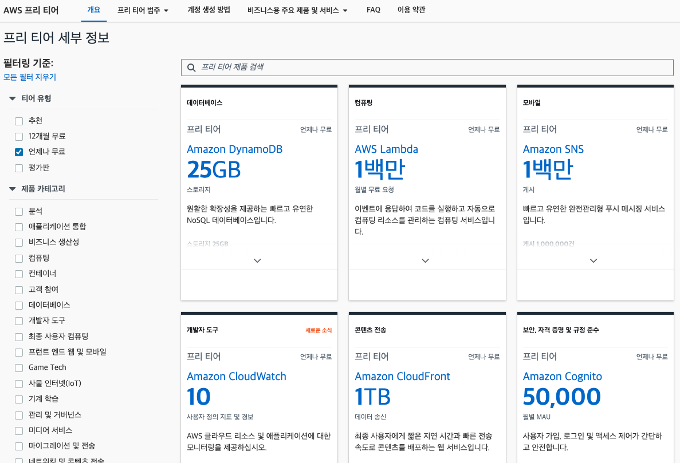Tick the 컴퓨팅 category checkbox
Viewport: 680px width, 463px height.
point(19,259)
